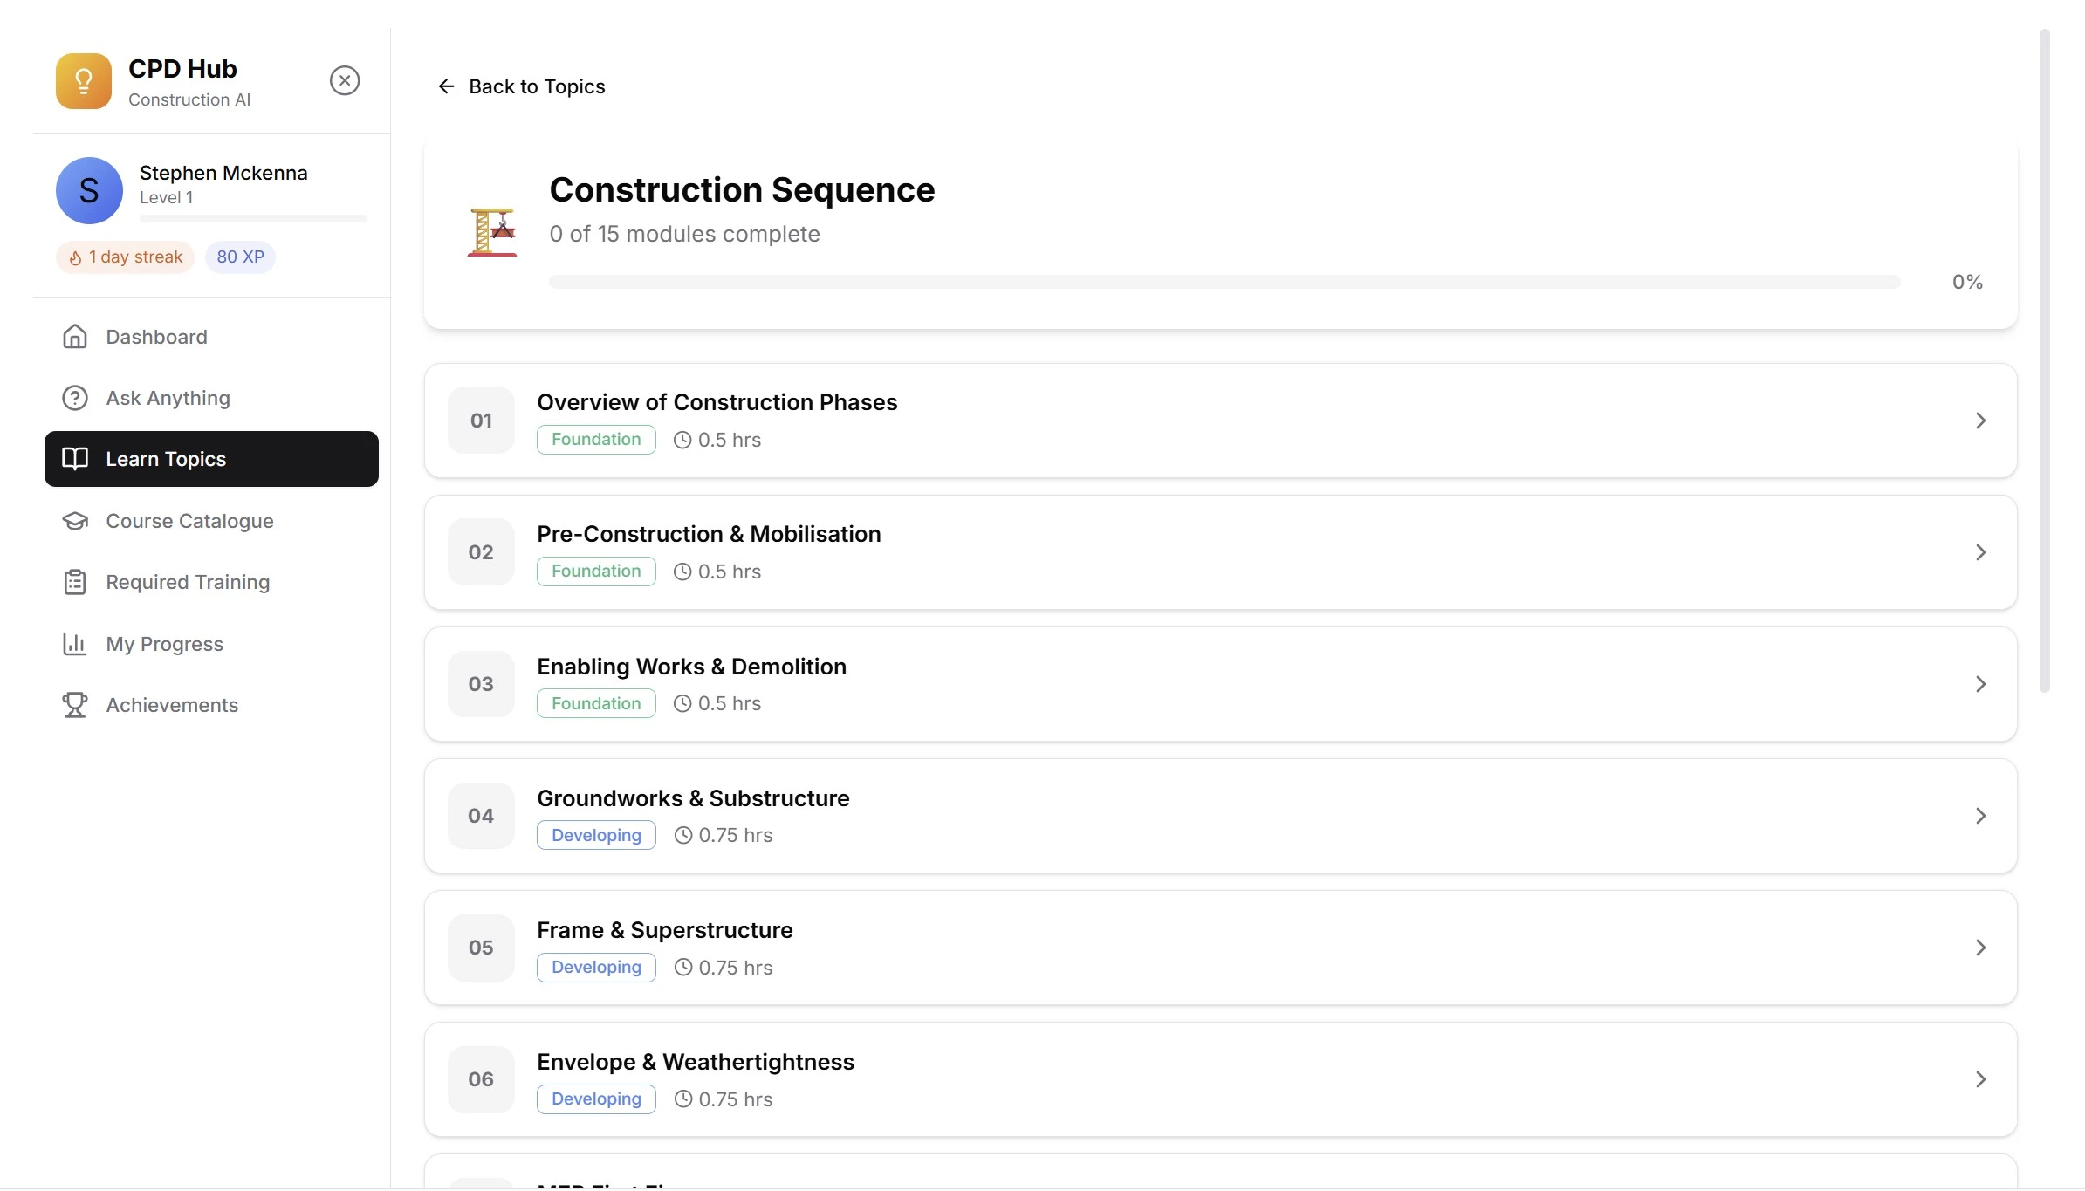Click the Course Catalogue graduation cap icon
2085x1191 pixels.
[x=75, y=521]
